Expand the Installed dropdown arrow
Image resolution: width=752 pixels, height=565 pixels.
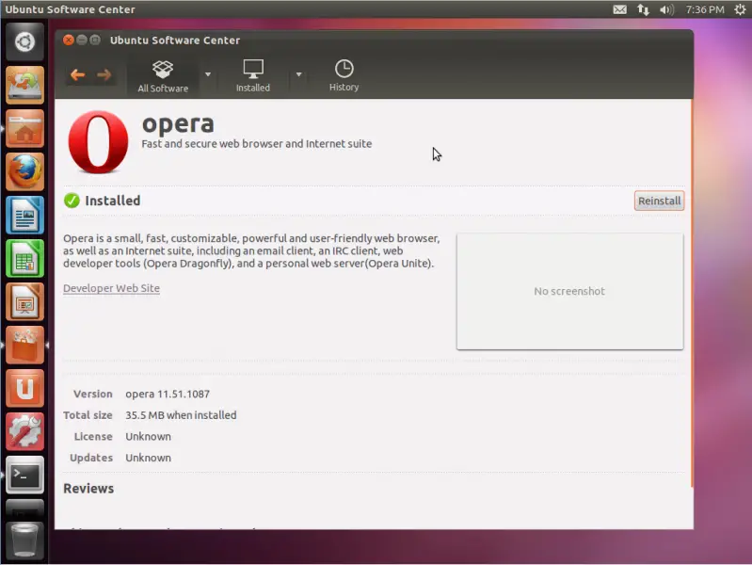coord(298,74)
